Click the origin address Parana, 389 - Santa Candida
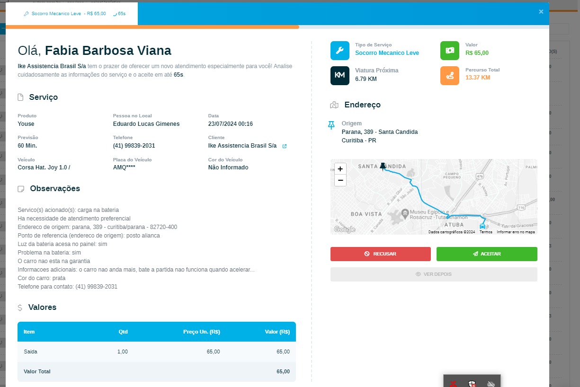This screenshot has width=580, height=387. 380,132
